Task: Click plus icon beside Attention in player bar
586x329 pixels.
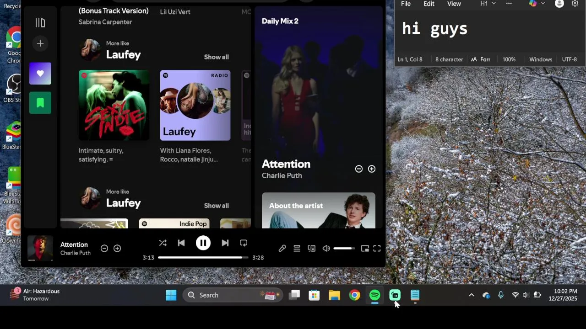Action: (117, 249)
